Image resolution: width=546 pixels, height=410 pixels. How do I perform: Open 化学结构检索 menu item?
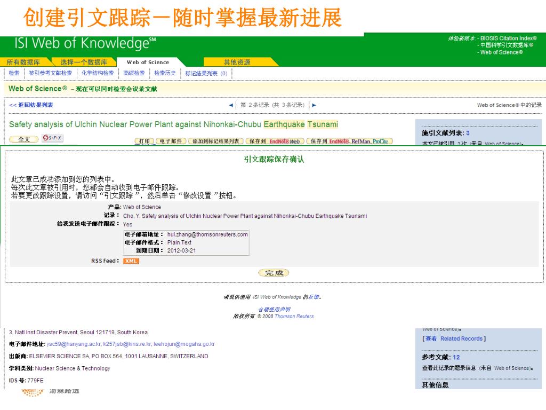tap(98, 73)
